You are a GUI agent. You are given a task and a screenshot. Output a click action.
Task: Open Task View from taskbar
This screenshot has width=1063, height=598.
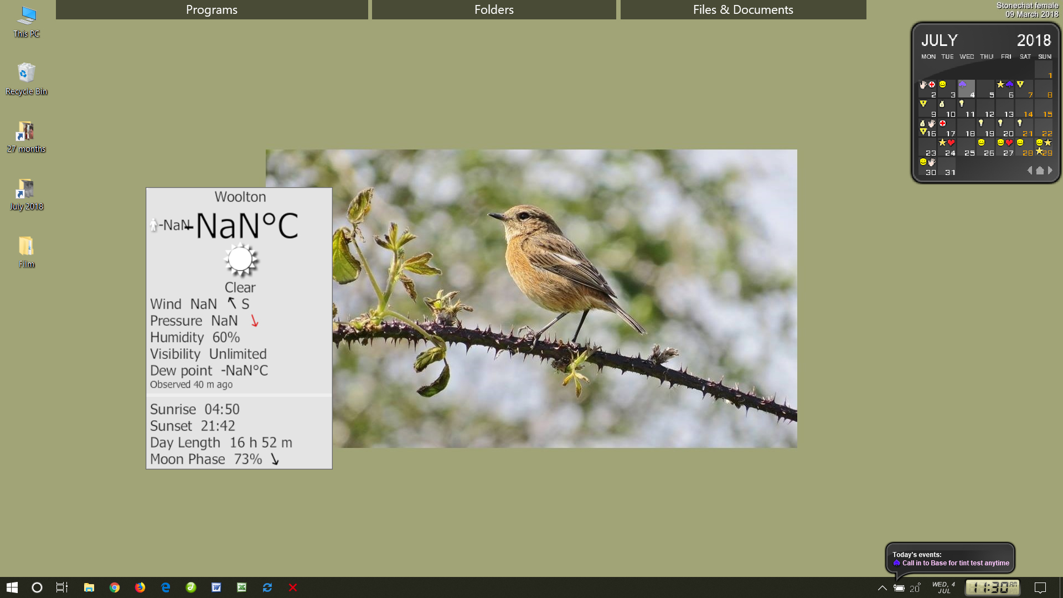[x=62, y=587]
